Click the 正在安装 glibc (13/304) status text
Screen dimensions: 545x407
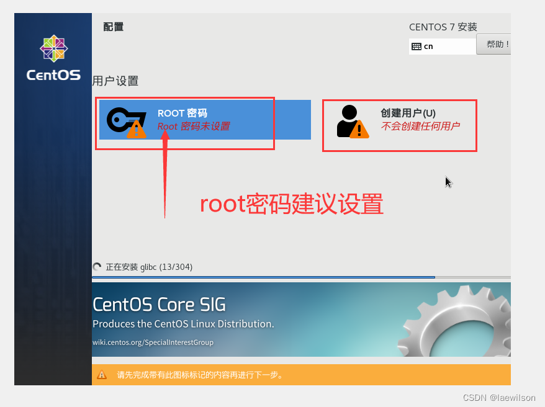tap(149, 267)
